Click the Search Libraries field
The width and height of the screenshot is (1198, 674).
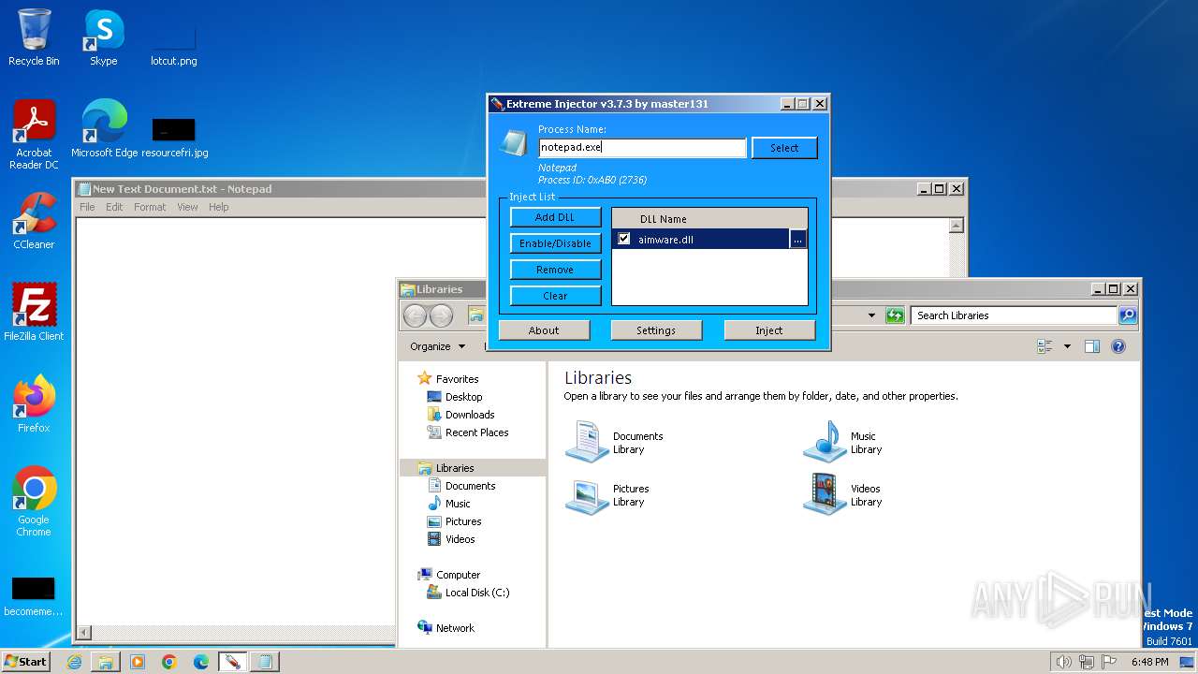(x=1015, y=315)
